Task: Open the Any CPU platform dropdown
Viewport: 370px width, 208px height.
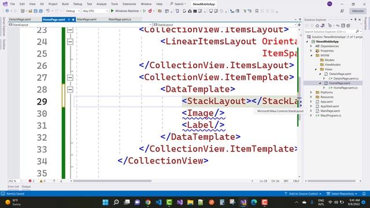Action: pyautogui.click(x=95, y=11)
